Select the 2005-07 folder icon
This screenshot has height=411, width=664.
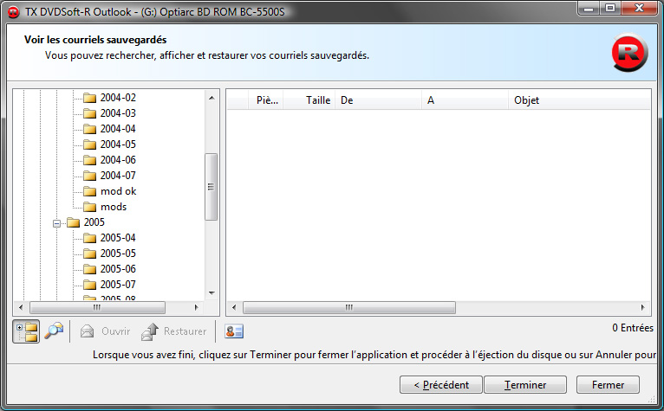pos(89,285)
